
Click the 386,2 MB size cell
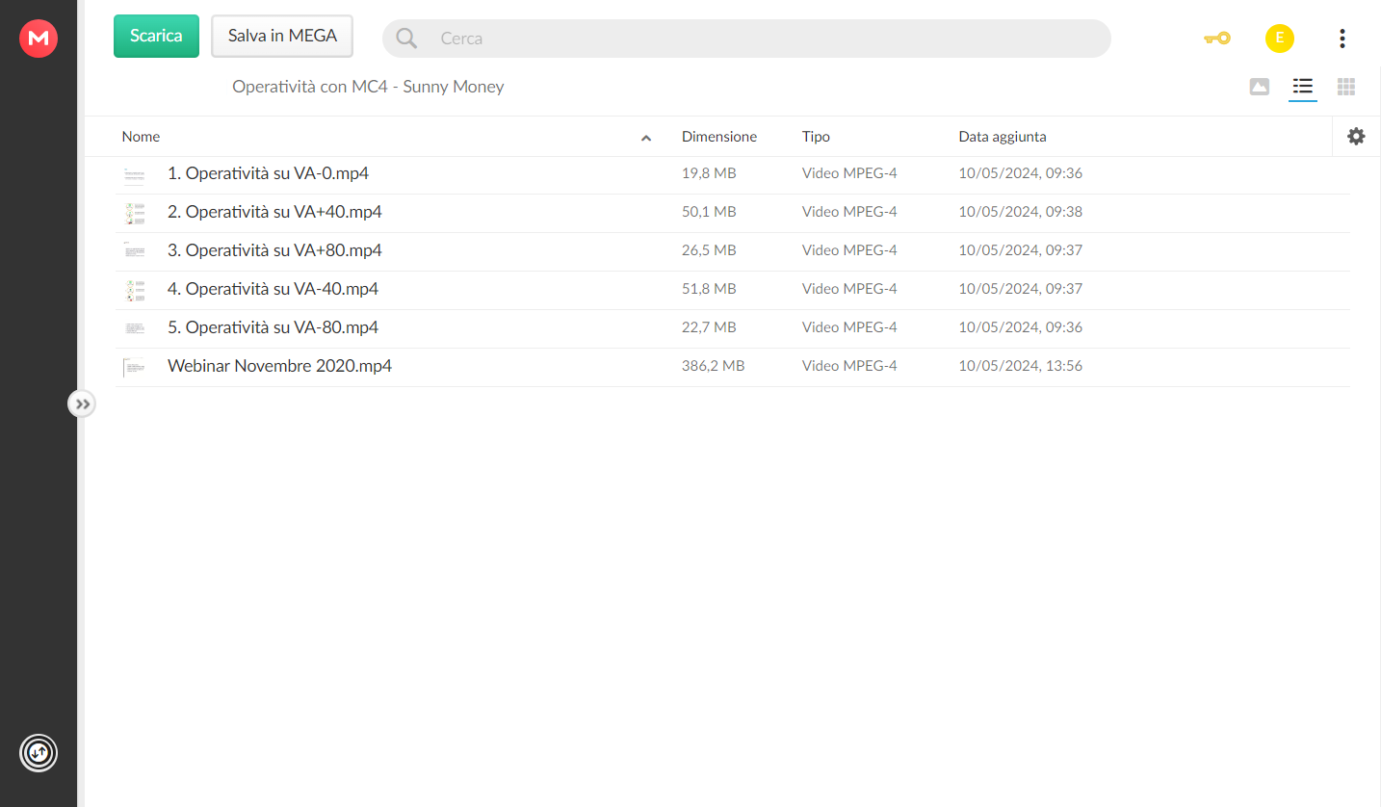[713, 366]
